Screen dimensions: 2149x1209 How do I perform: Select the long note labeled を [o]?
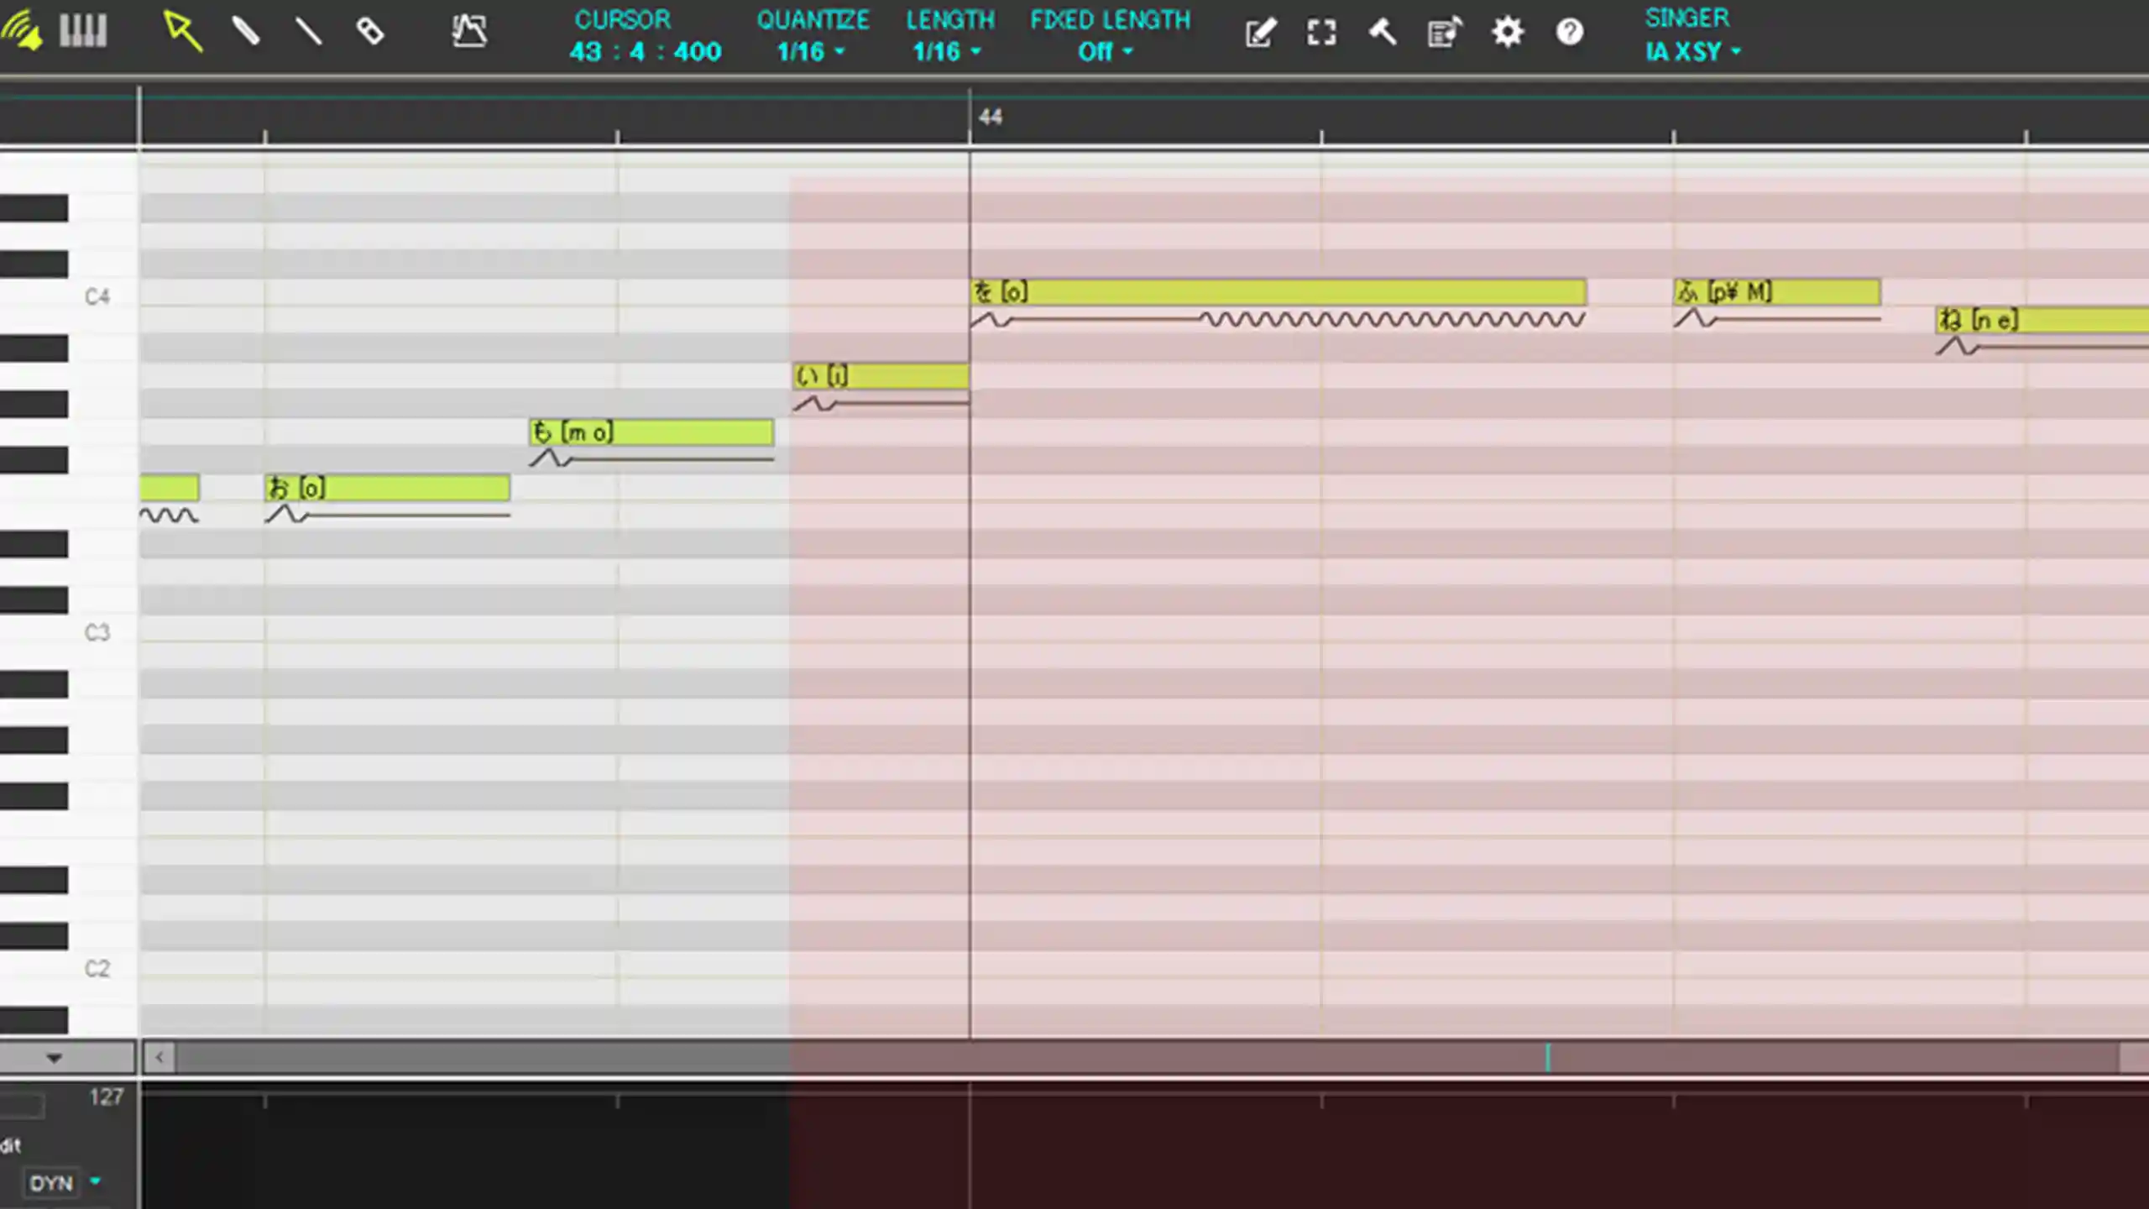point(1276,293)
